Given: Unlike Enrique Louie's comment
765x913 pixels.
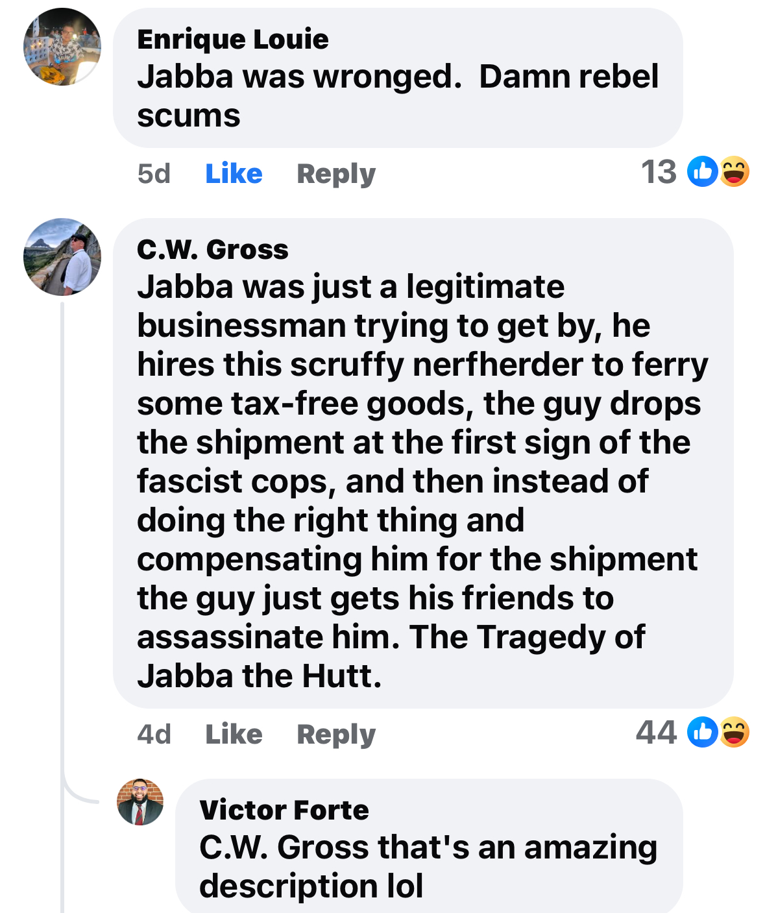Looking at the screenshot, I should (x=234, y=174).
